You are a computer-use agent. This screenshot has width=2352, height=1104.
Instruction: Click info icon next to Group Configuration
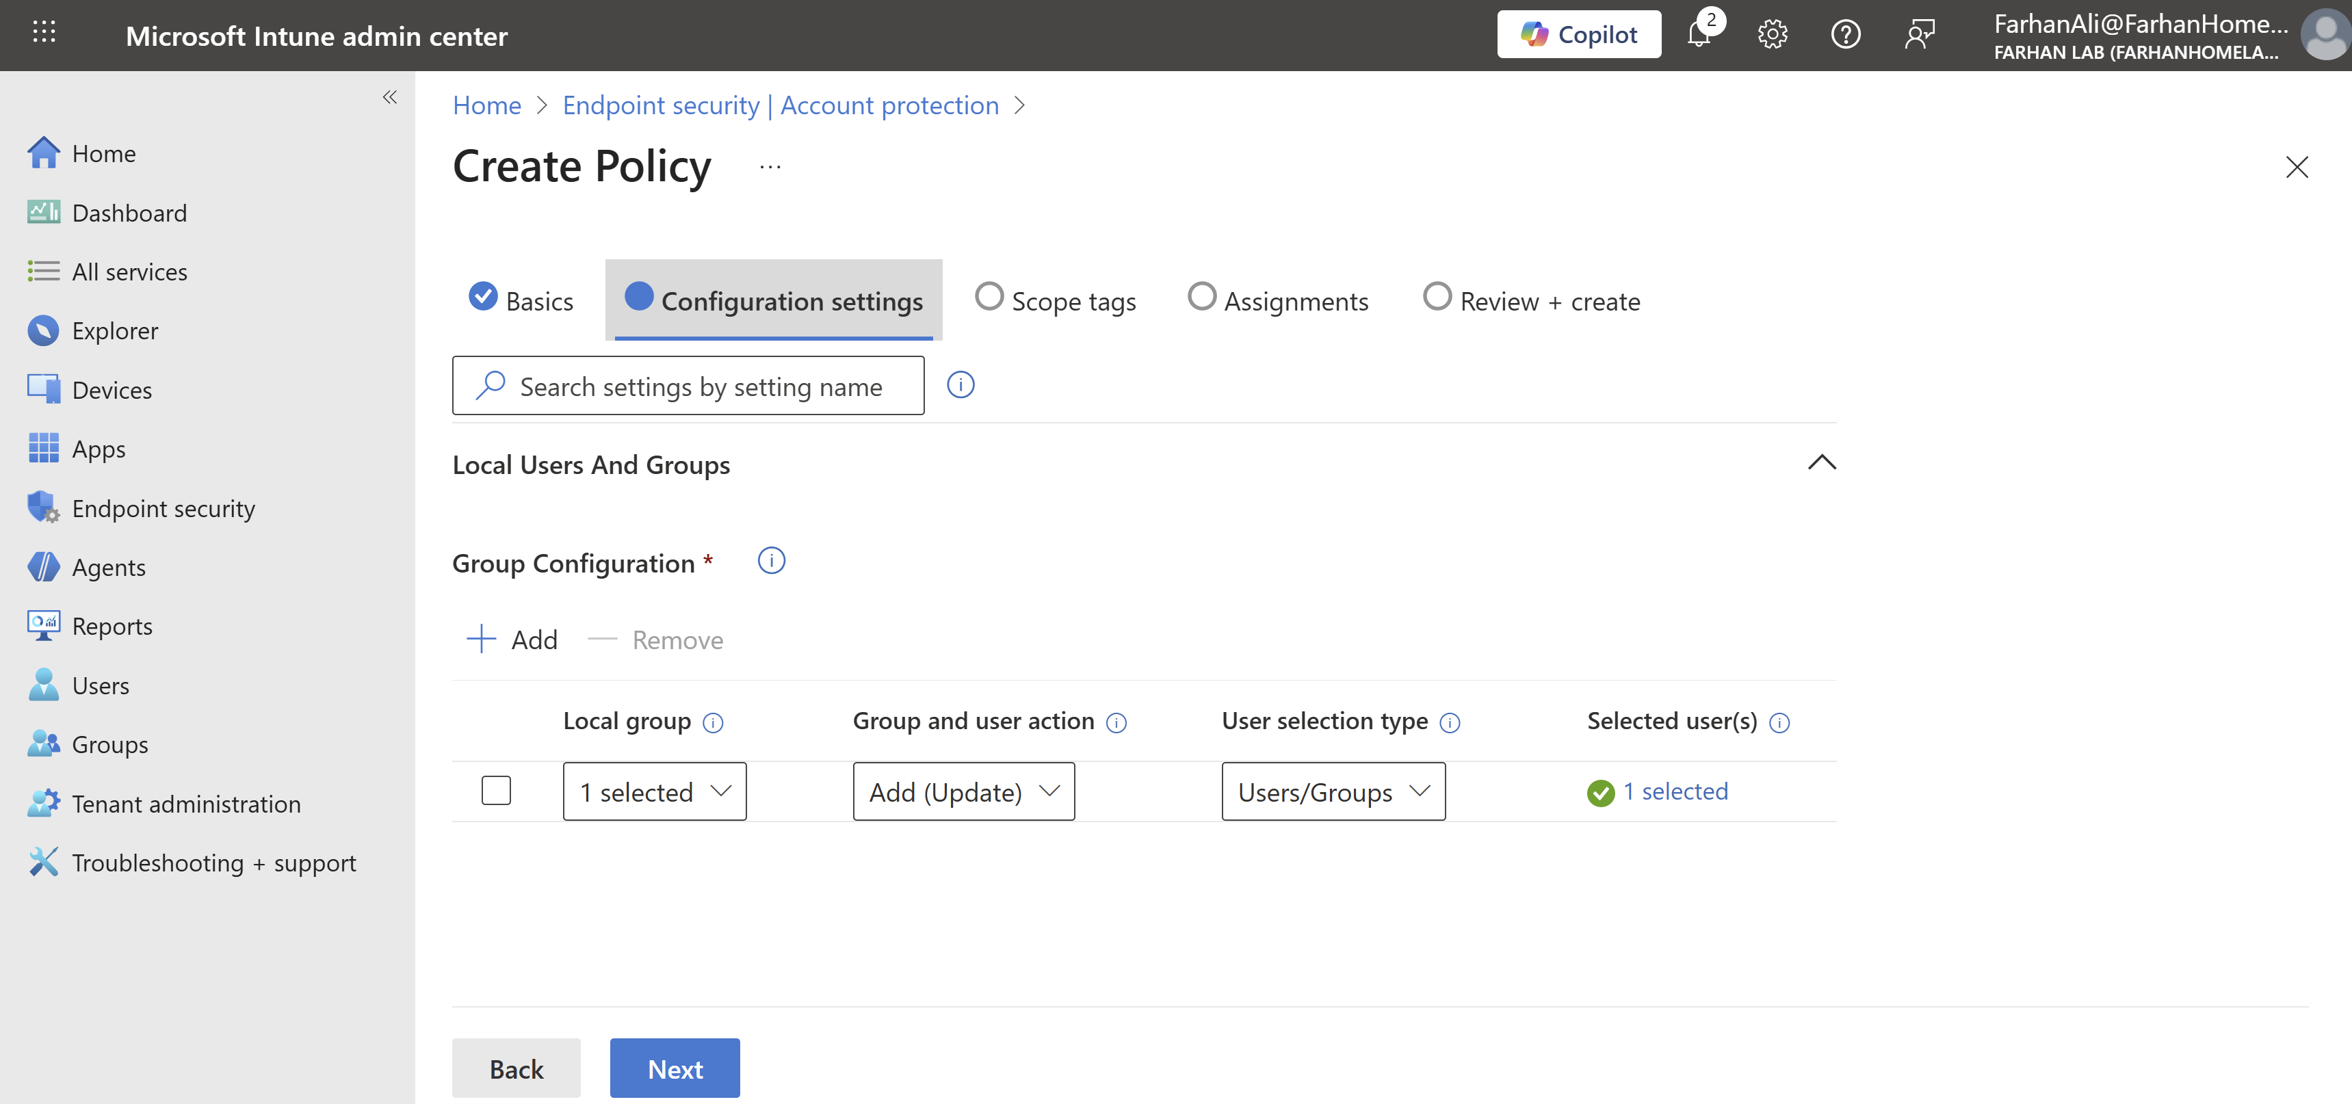[770, 561]
